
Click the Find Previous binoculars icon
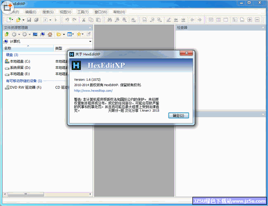pyautogui.click(x=117, y=20)
